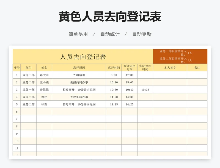Click expected return time 15:00

[x=130, y=82]
